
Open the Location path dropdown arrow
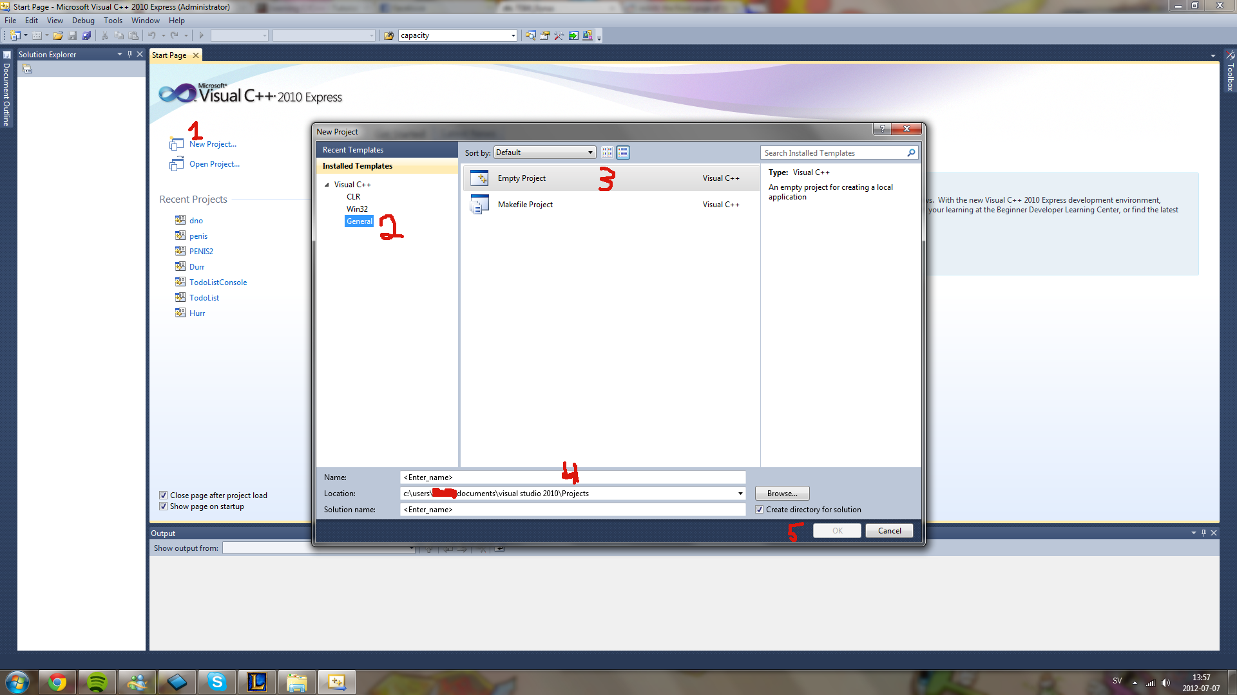(x=740, y=494)
